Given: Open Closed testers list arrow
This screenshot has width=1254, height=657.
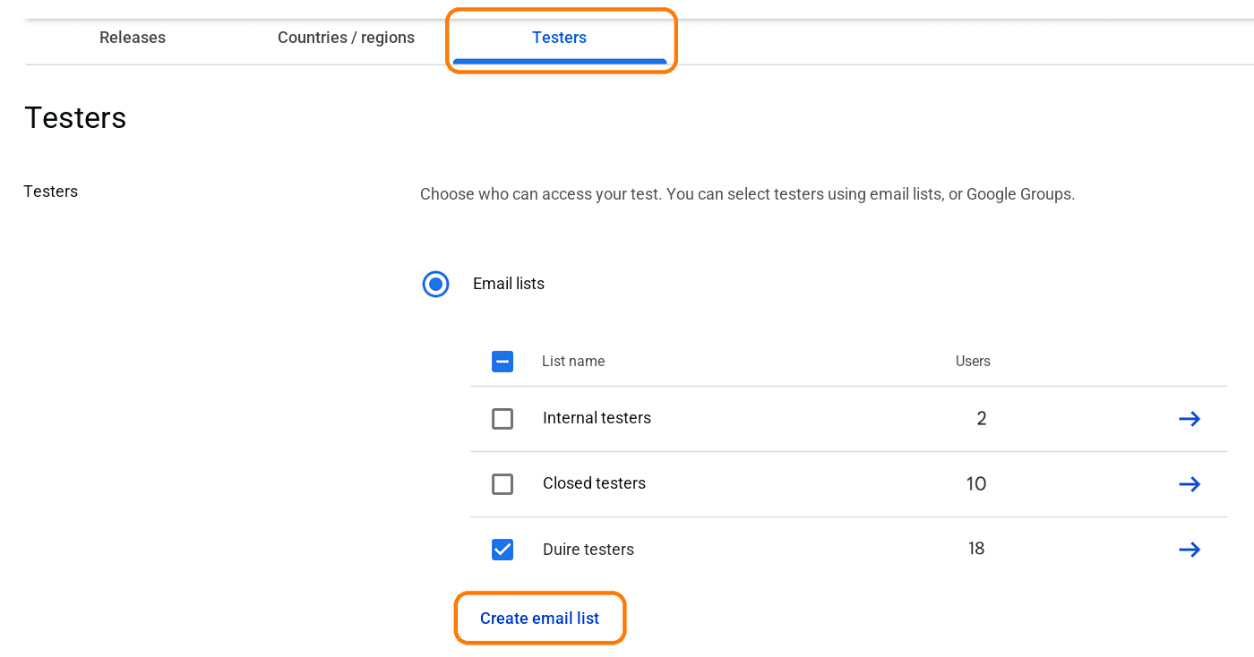Looking at the screenshot, I should (1190, 484).
